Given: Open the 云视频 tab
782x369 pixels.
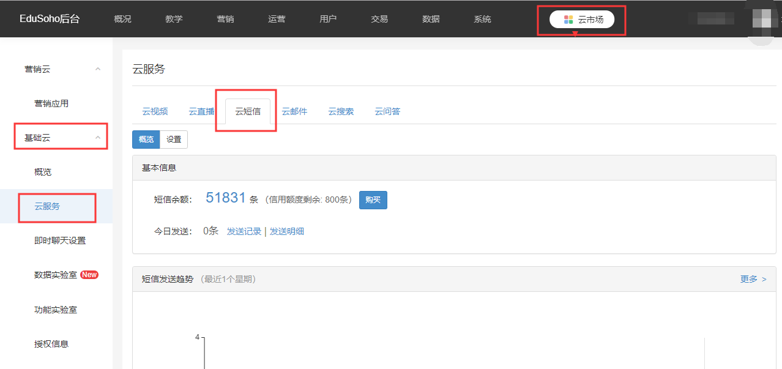Looking at the screenshot, I should coord(155,111).
